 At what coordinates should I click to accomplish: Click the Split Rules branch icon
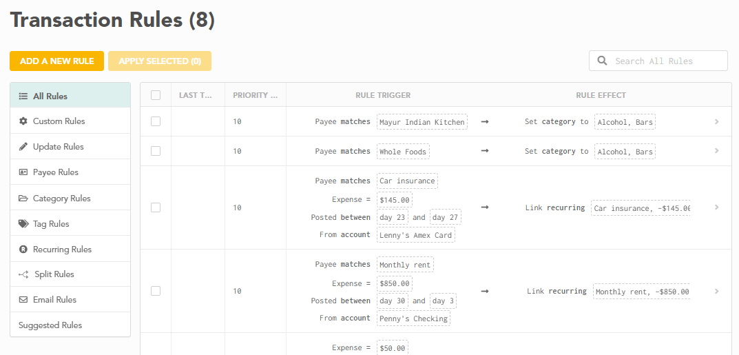coord(23,274)
